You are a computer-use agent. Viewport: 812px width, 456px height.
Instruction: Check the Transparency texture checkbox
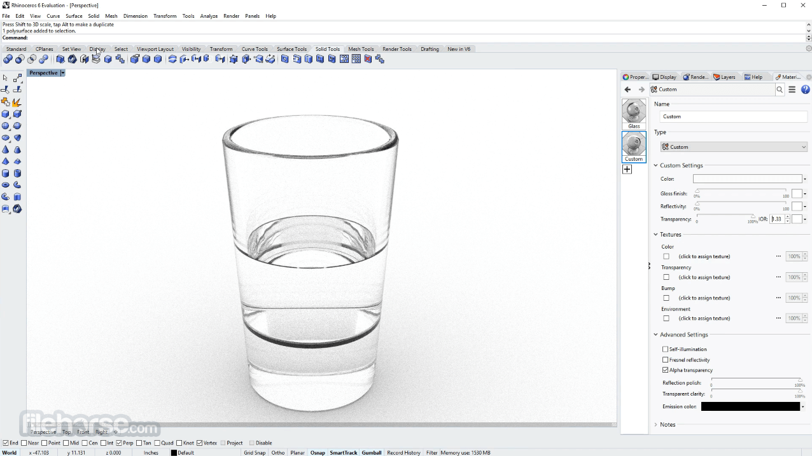[x=666, y=277]
